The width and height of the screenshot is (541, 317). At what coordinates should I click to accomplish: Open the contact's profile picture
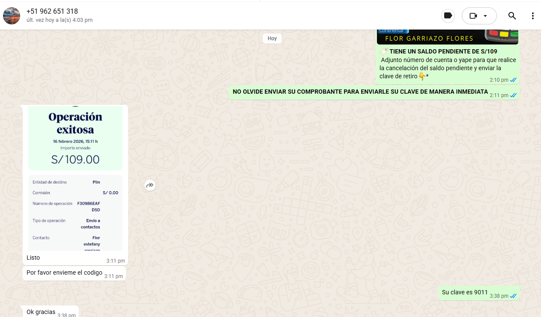point(12,16)
